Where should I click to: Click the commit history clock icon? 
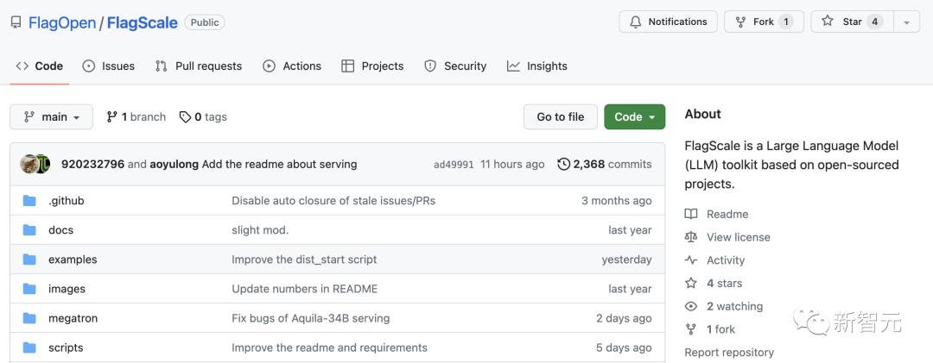pos(564,164)
